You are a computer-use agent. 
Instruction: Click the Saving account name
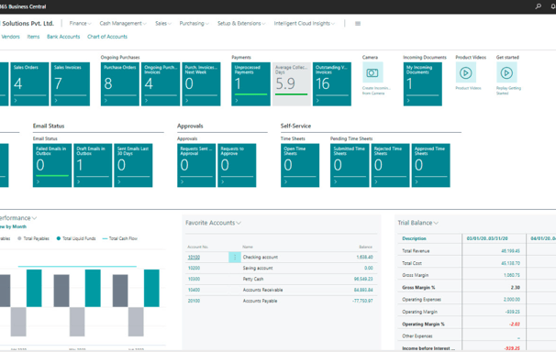click(x=258, y=268)
